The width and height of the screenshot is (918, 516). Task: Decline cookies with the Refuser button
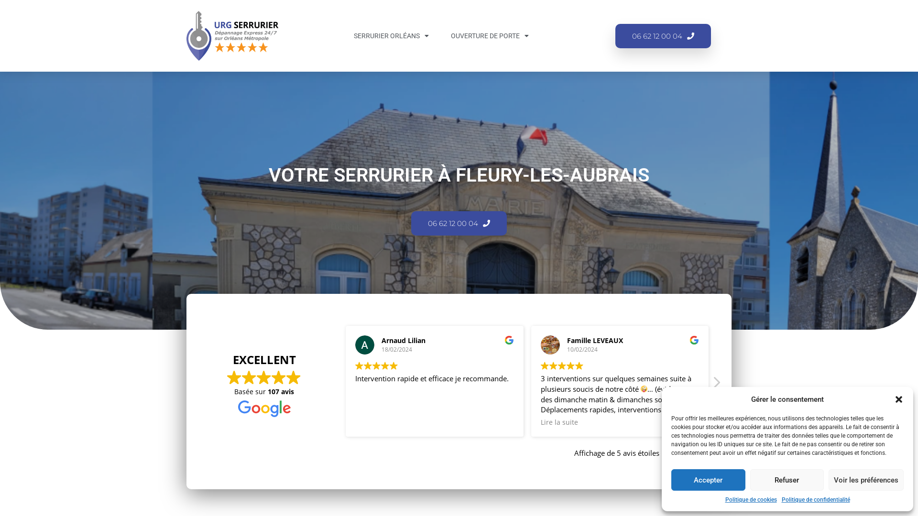point(787,480)
